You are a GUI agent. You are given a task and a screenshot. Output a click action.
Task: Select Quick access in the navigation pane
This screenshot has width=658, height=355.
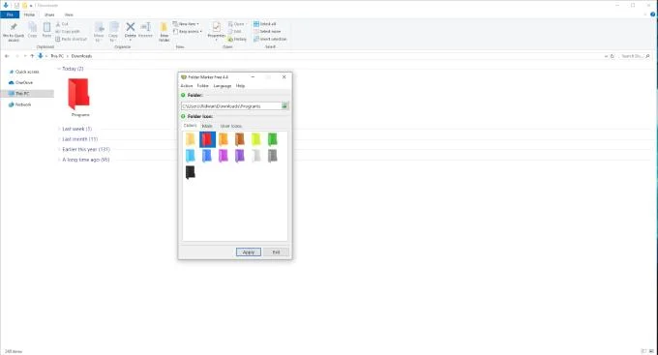point(27,72)
